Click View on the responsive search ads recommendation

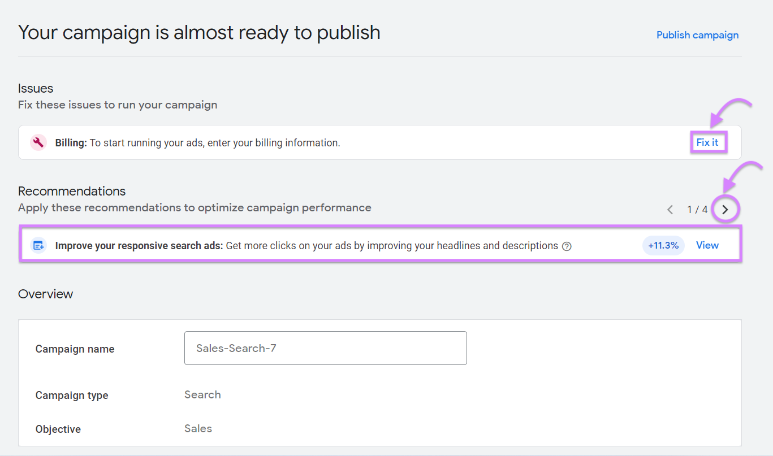coord(707,245)
